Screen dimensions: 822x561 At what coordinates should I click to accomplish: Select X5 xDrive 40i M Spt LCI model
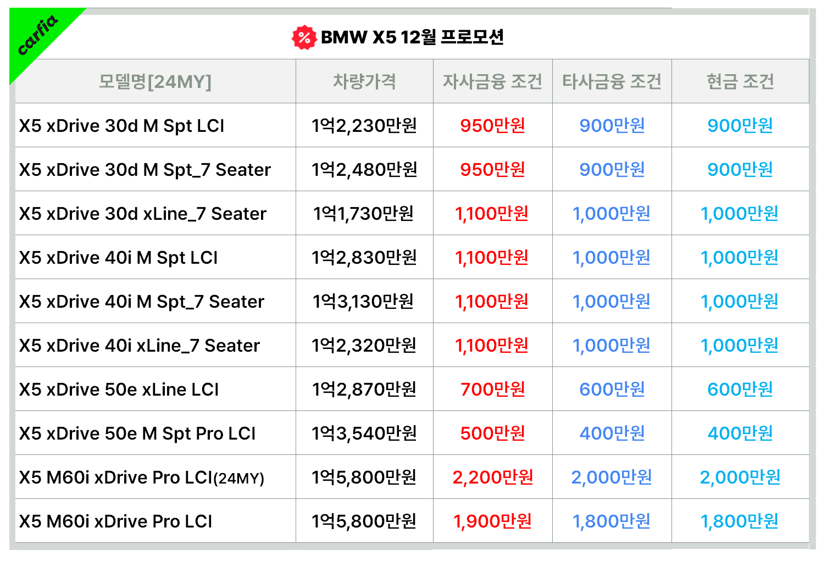pos(118,258)
